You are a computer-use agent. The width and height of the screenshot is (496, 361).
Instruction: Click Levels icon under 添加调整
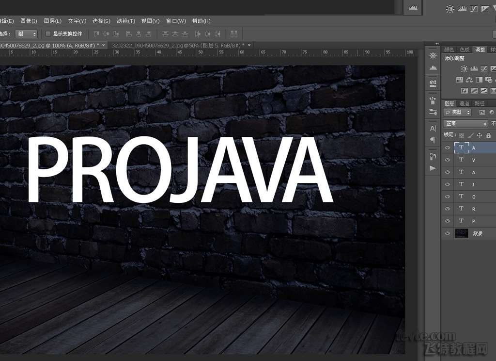coord(474,69)
